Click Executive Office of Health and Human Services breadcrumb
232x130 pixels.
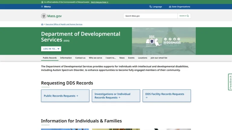(64, 24)
